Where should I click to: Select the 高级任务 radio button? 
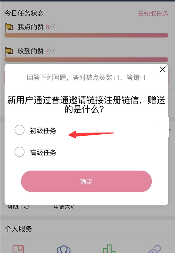pyautogui.click(x=20, y=152)
